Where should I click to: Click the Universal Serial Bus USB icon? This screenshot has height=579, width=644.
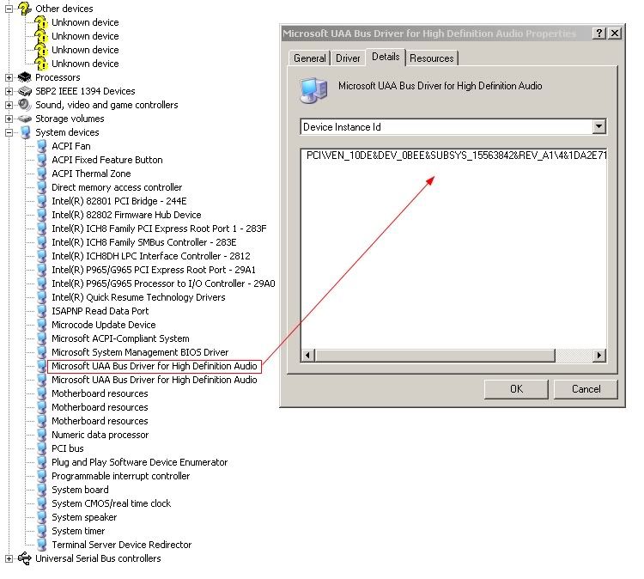point(25,558)
